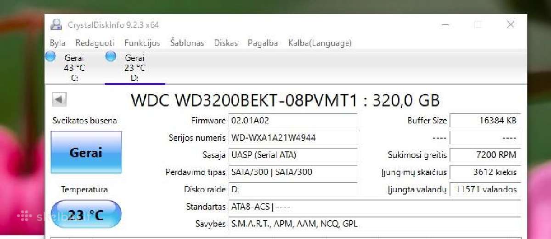
Task: Click the Perdavimo tipas label
Action: click(196, 172)
